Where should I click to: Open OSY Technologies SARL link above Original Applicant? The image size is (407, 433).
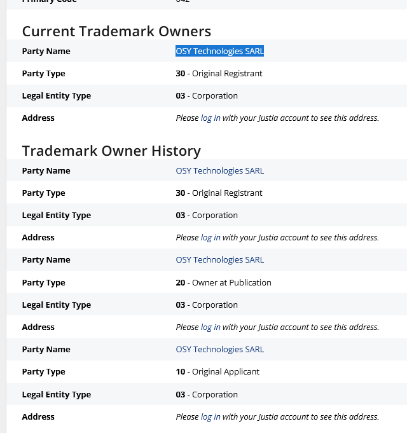(220, 349)
